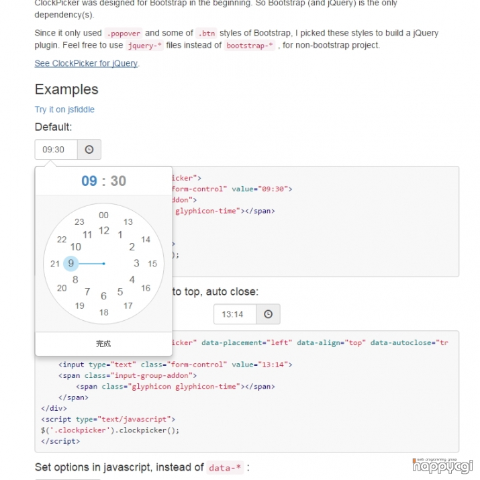
Task: Click the happycgi logo watermark
Action: (442, 466)
